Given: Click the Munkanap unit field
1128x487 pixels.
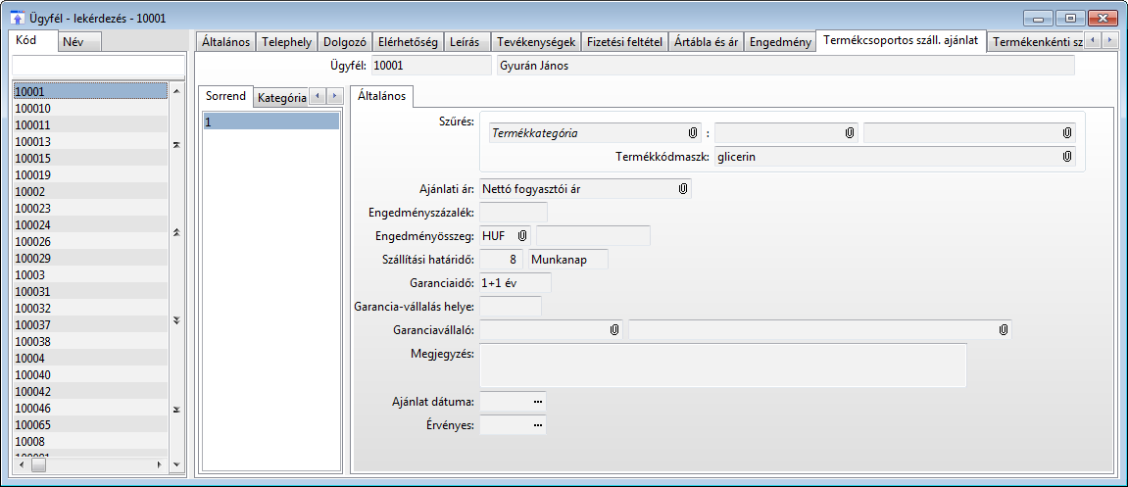Looking at the screenshot, I should point(568,259).
